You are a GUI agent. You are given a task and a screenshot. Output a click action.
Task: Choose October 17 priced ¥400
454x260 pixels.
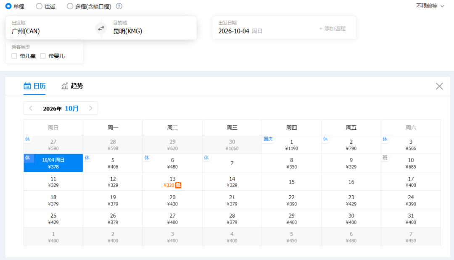(411, 181)
